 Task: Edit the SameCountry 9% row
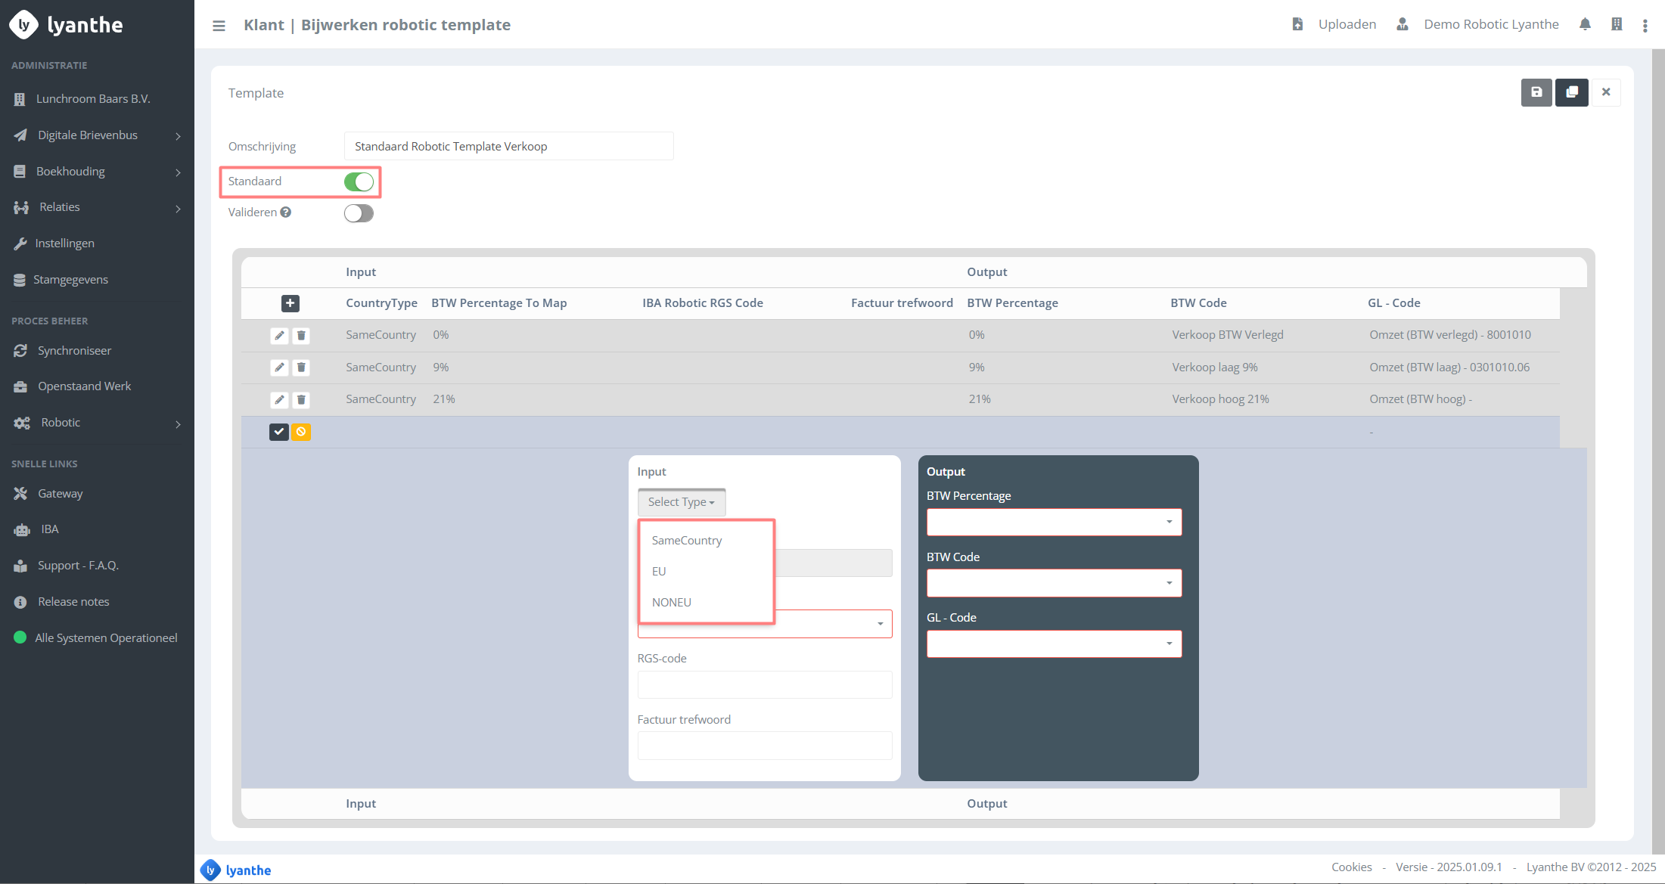click(279, 368)
